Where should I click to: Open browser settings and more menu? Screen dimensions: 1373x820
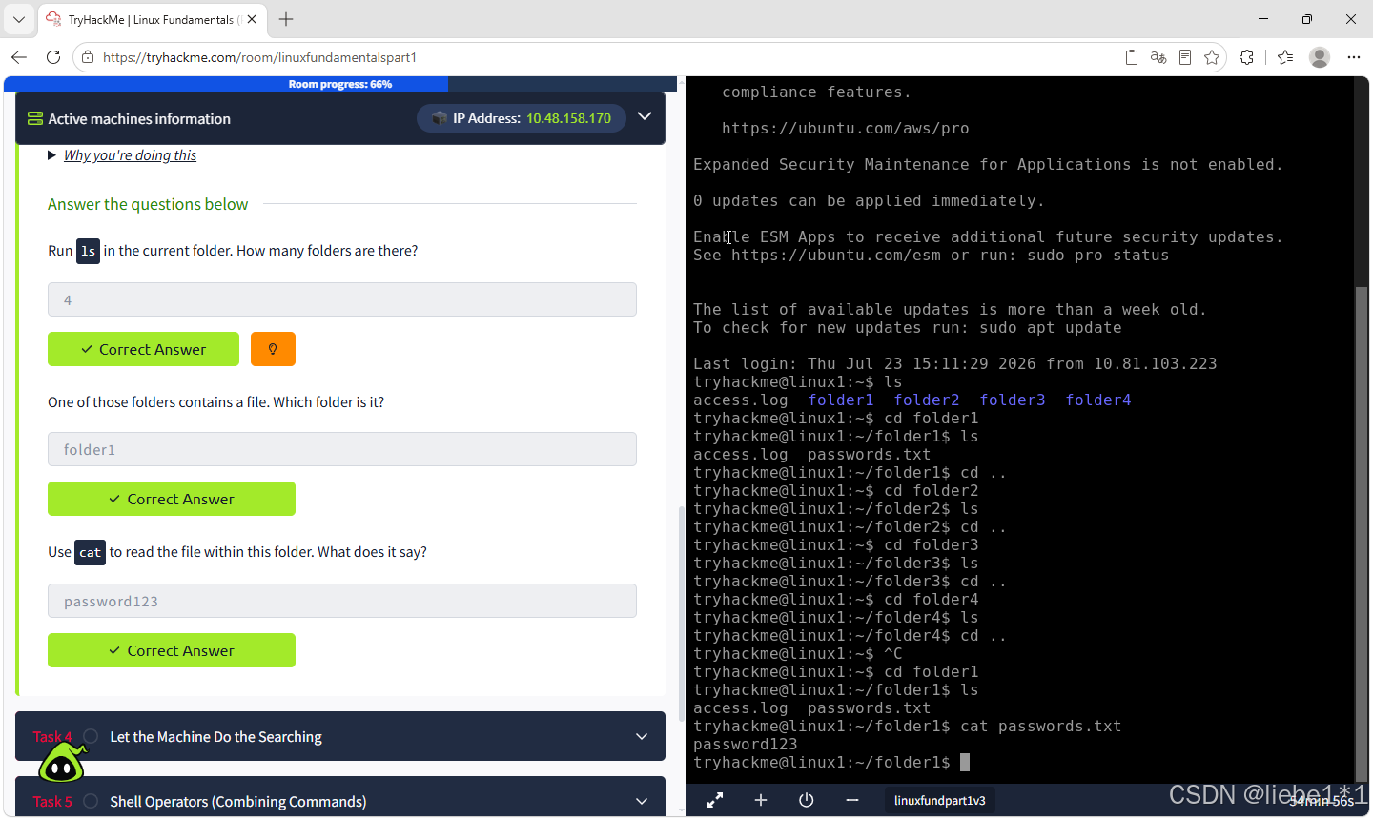coord(1354,57)
